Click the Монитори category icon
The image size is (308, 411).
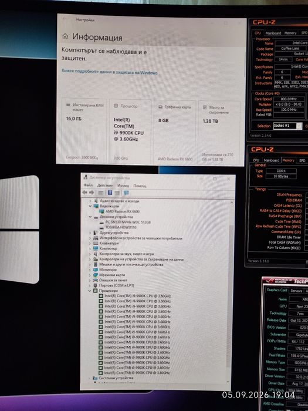96,269
